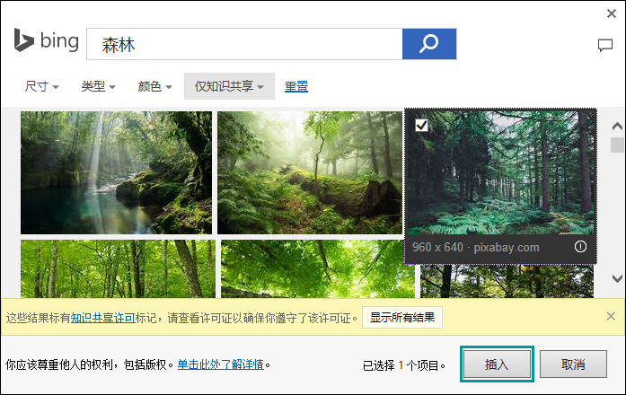Expand the 尺寸 size filter dropdown
Viewport: 626px width, 395px height.
pos(41,87)
